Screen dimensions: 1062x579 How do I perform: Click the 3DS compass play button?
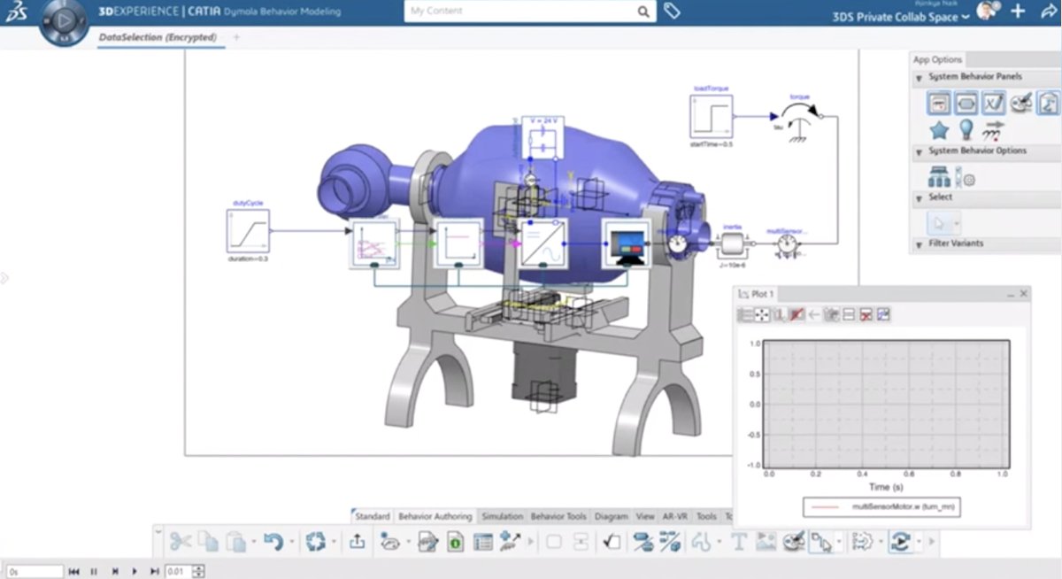65,19
